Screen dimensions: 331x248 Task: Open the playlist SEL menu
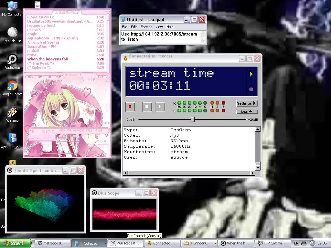pyautogui.click(x=49, y=77)
